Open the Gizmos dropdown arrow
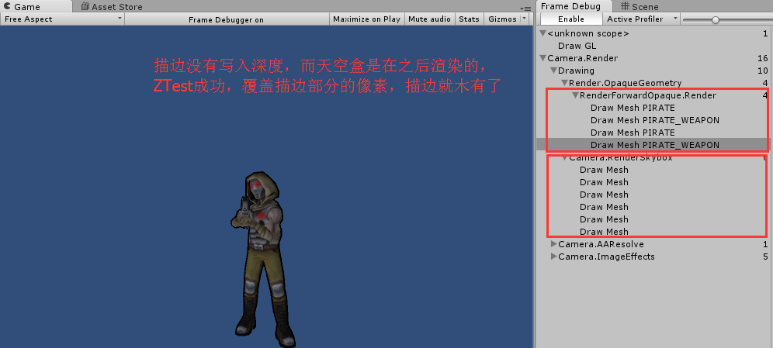Screen dimensions: 773x348 [x=524, y=19]
